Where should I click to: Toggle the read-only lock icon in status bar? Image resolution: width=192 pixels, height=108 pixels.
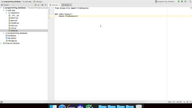pyautogui.click(x=184, y=102)
